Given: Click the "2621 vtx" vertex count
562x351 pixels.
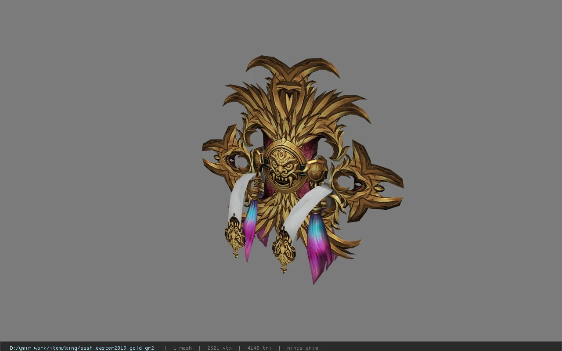Looking at the screenshot, I should [219, 348].
